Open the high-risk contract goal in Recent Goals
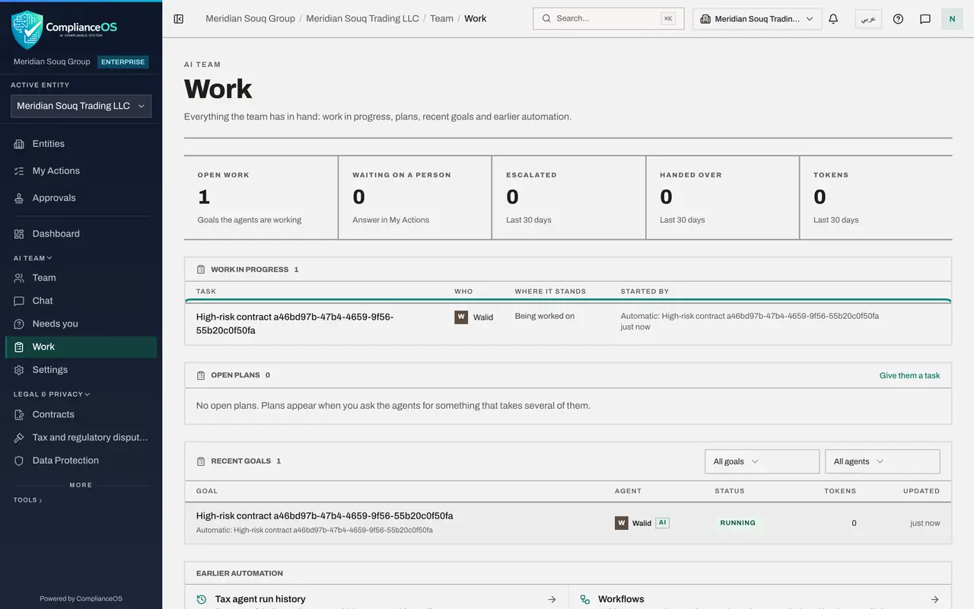The image size is (974, 609). click(568, 522)
